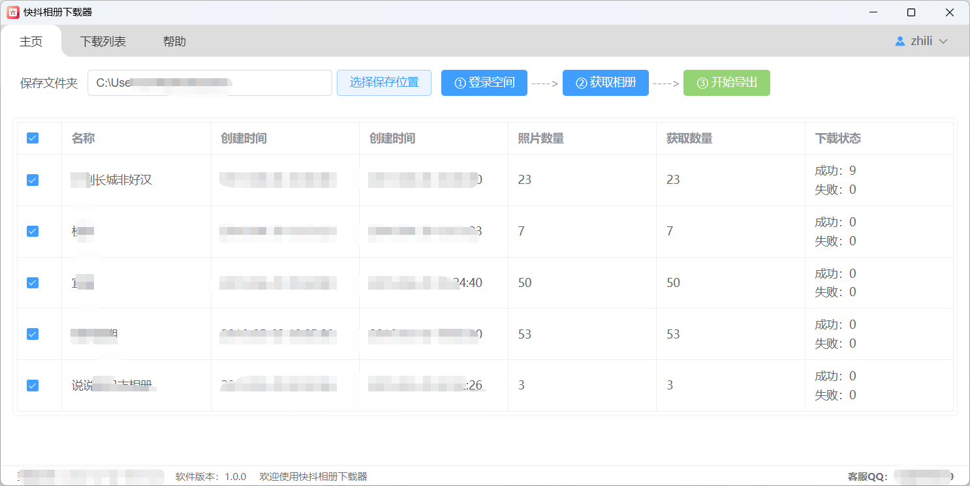The width and height of the screenshot is (970, 486).
Task: Click the photo count 23 in 照片数量 column
Action: [x=525, y=180]
